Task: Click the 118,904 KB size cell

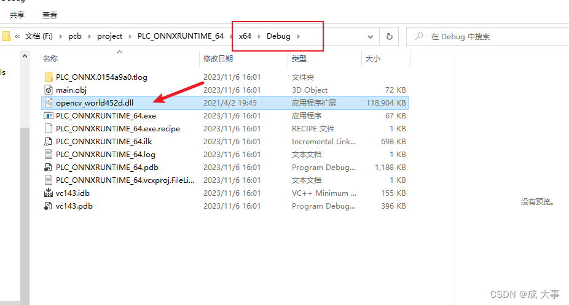Action: pos(386,103)
